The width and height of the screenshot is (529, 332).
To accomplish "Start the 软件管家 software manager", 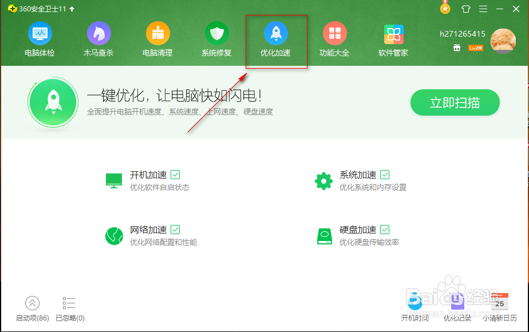I will pos(393,39).
